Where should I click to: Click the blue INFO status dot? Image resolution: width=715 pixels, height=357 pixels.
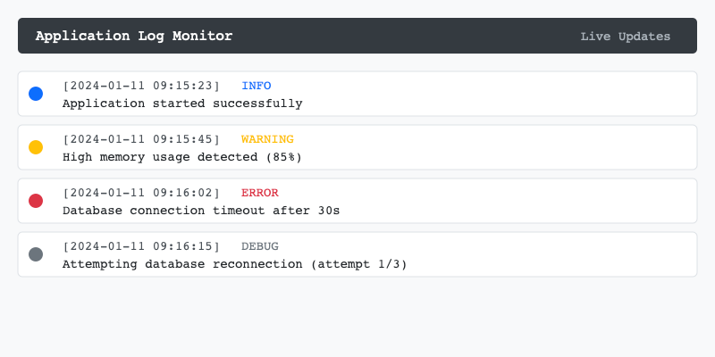36,94
